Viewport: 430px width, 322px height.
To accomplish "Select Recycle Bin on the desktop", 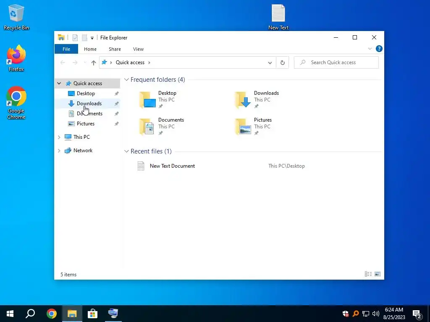I will pos(16,17).
